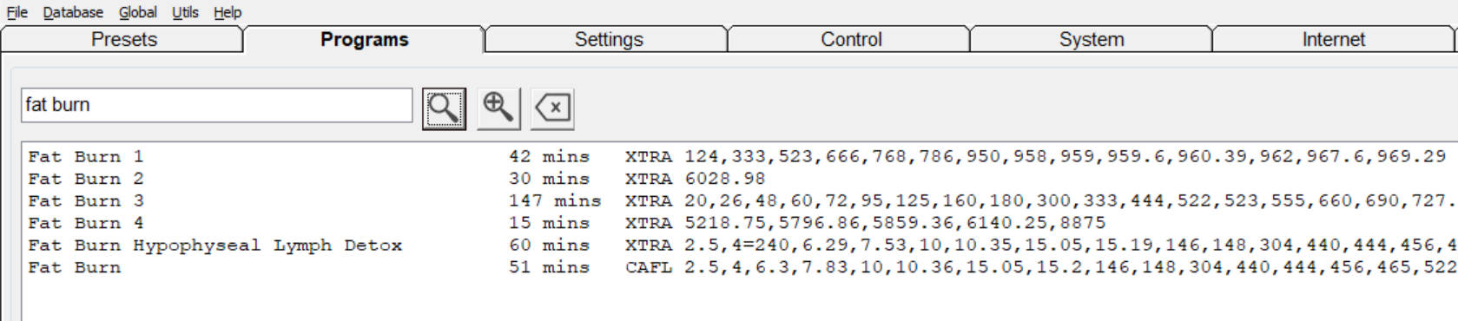Image resolution: width=1458 pixels, height=321 pixels.
Task: Open the Help menu
Action: click(x=228, y=12)
